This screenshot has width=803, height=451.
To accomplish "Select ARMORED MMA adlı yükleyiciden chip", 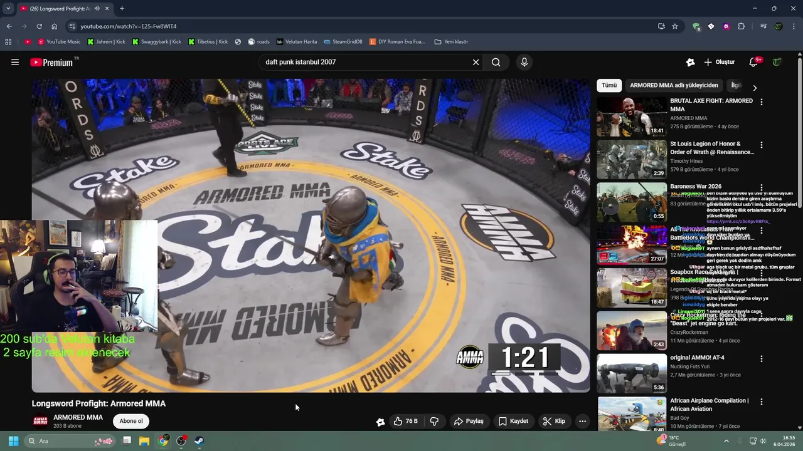I will (x=674, y=85).
